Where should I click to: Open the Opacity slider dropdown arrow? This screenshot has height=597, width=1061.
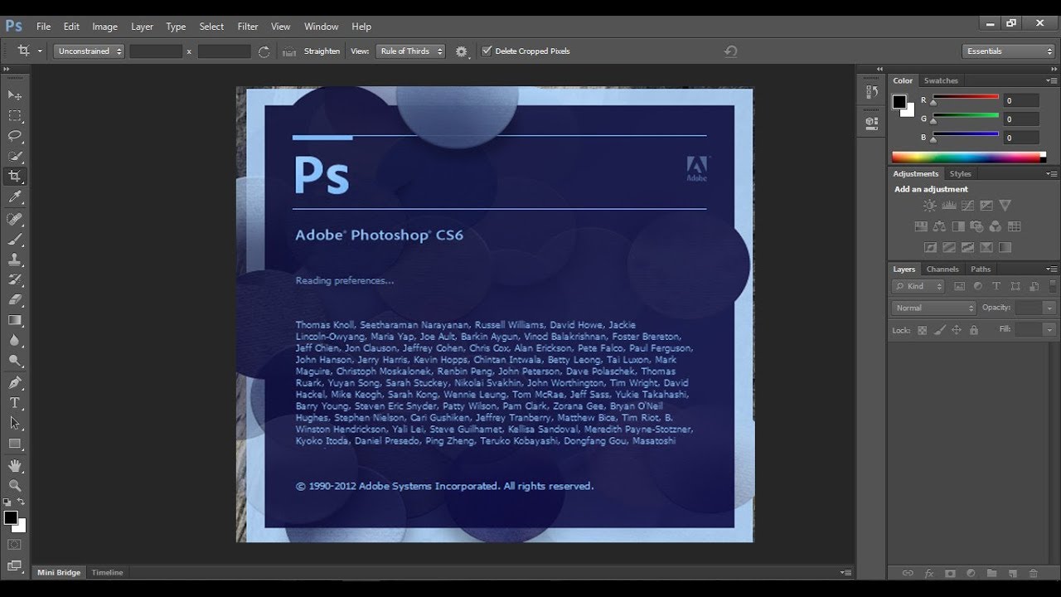1050,308
